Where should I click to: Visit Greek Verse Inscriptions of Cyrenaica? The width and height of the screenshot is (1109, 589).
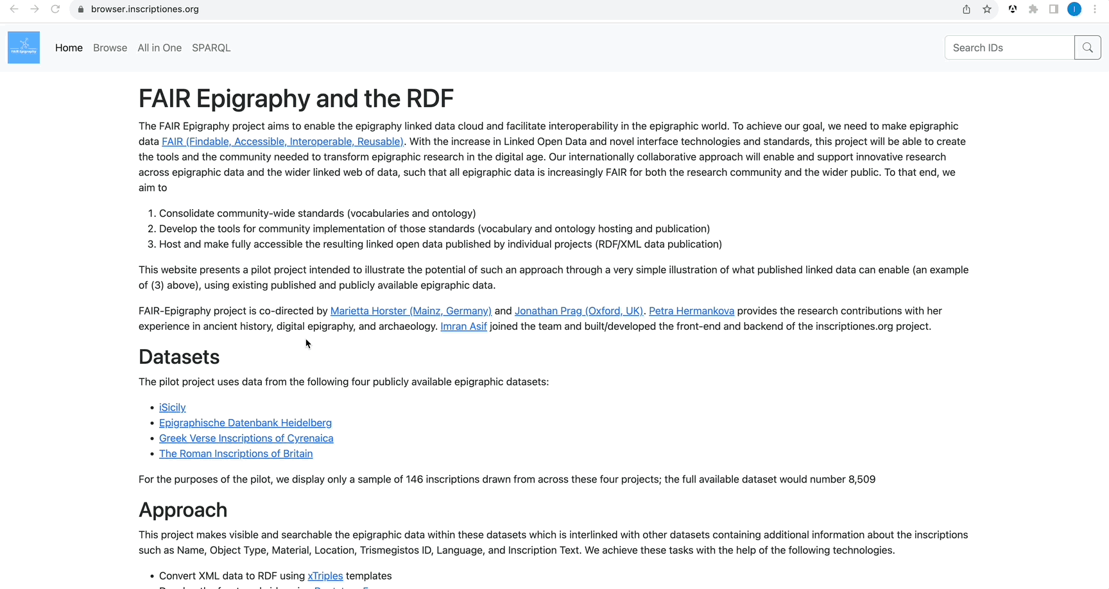[x=246, y=438]
